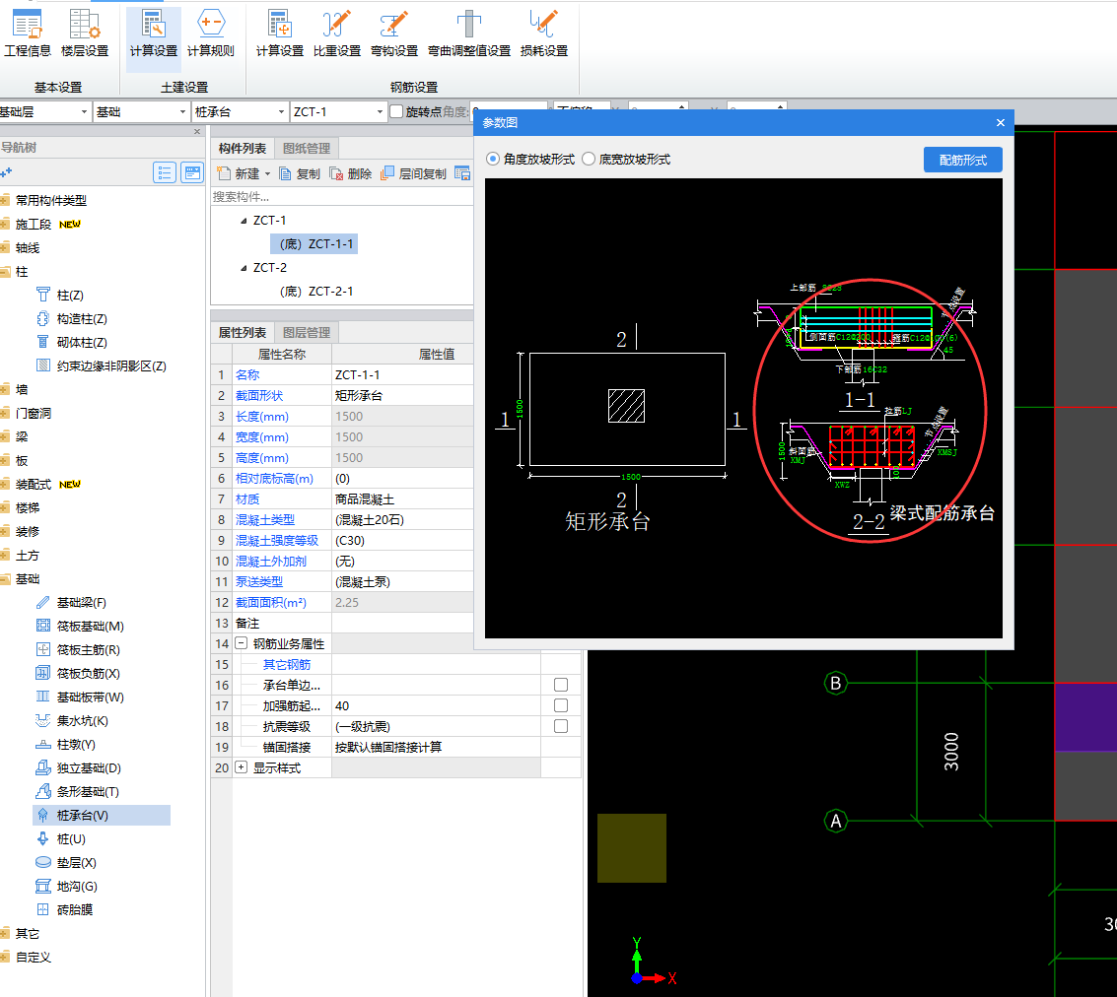Switch to 图层管理 tab
The image size is (1117, 997).
click(x=307, y=332)
